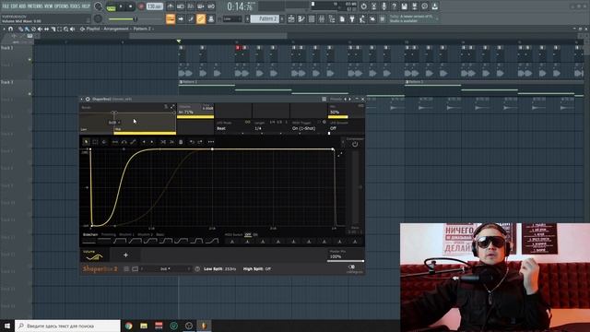
Task: Open the three-dots more menu in ShaperBox
Action: click(x=211, y=142)
